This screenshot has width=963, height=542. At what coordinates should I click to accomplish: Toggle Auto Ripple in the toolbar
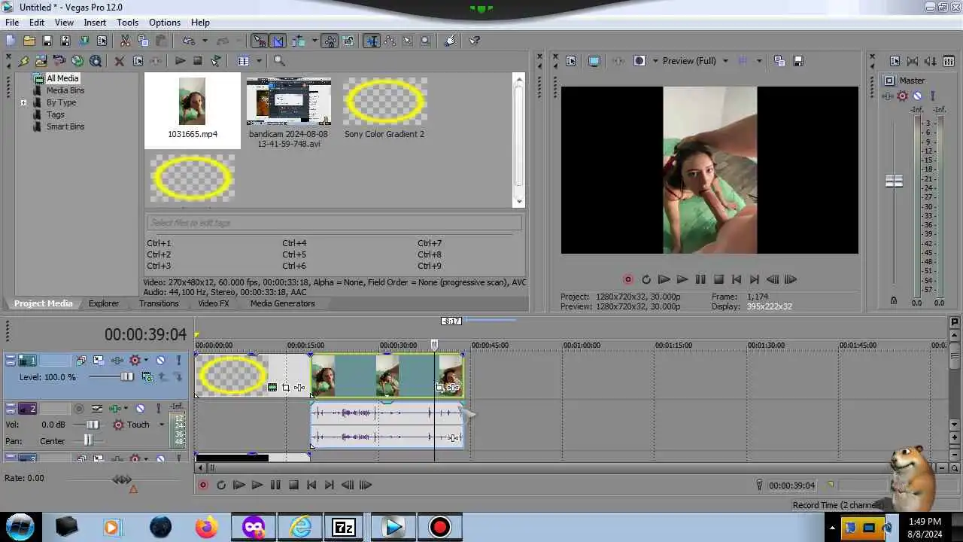pyautogui.click(x=299, y=41)
